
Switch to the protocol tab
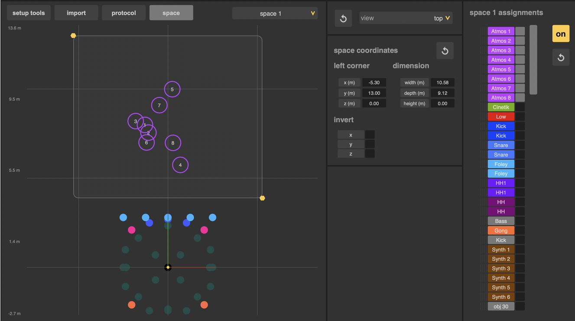coord(123,13)
